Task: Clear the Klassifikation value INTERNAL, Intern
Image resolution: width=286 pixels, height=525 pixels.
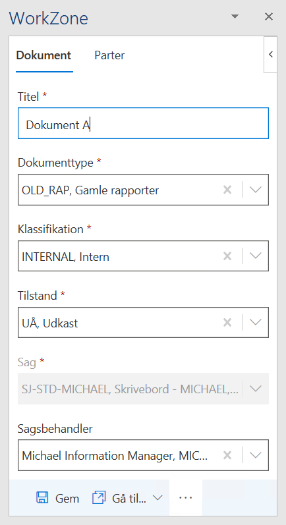Action: click(x=227, y=256)
